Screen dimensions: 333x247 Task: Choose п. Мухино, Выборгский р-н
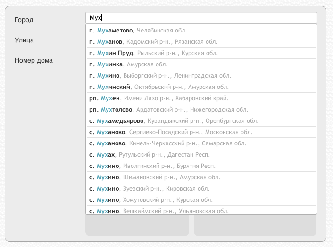point(201,76)
